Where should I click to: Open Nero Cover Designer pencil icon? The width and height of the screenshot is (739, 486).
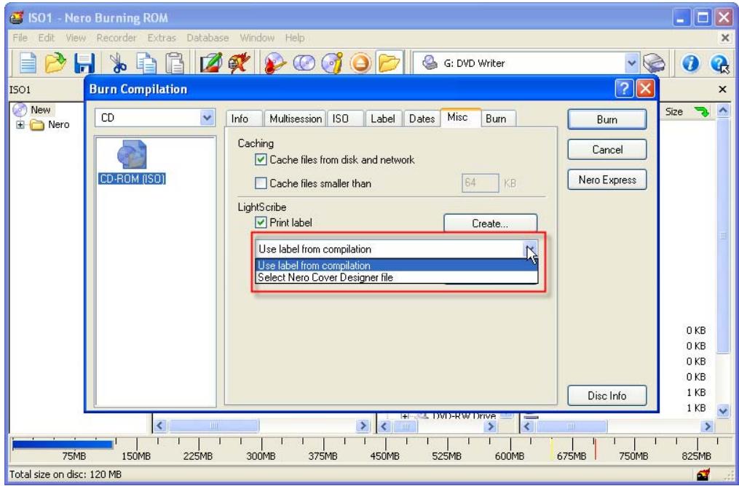(x=210, y=63)
